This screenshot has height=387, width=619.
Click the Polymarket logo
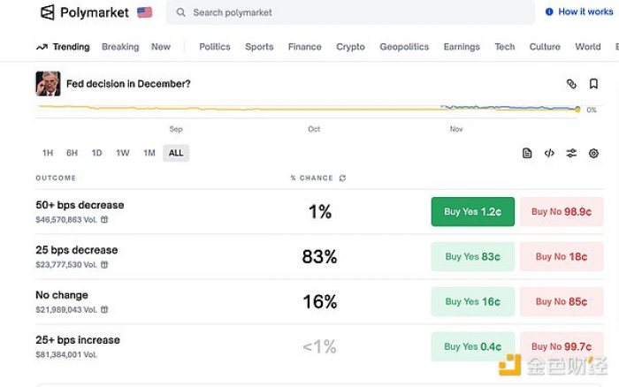pyautogui.click(x=85, y=12)
